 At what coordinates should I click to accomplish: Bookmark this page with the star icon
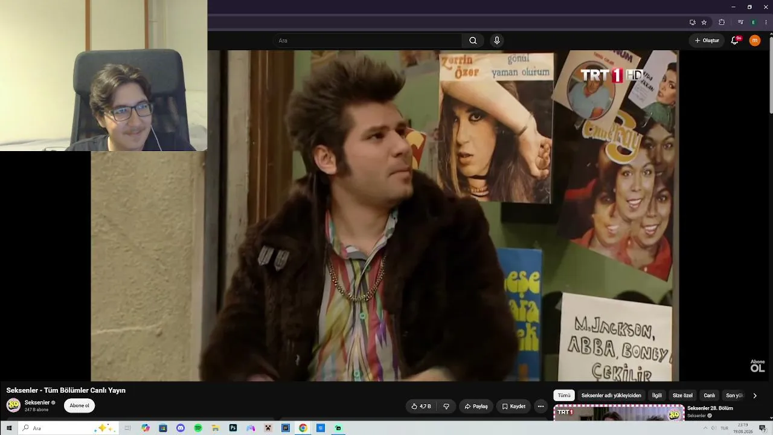[704, 22]
